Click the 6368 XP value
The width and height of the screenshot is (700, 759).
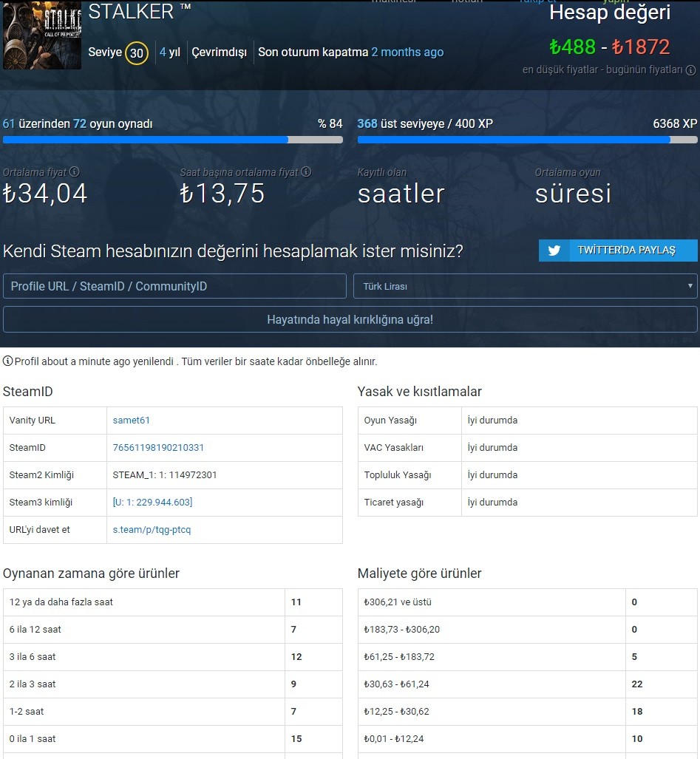675,124
